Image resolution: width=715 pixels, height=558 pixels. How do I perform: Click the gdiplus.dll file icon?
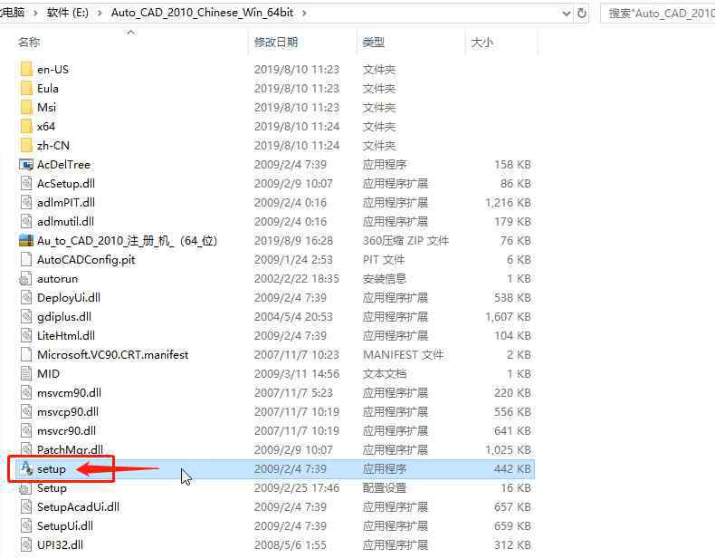26,317
